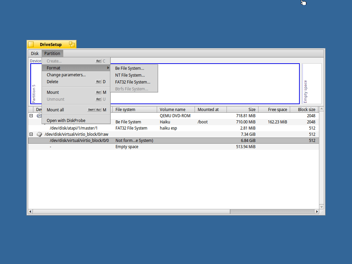The width and height of the screenshot is (352, 264).
Task: Click the Haiku volume name cell
Action: click(165, 122)
